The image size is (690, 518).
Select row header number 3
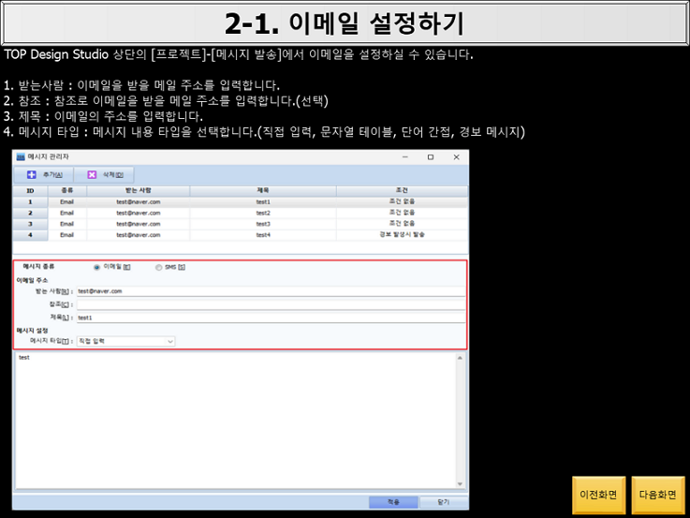point(30,224)
